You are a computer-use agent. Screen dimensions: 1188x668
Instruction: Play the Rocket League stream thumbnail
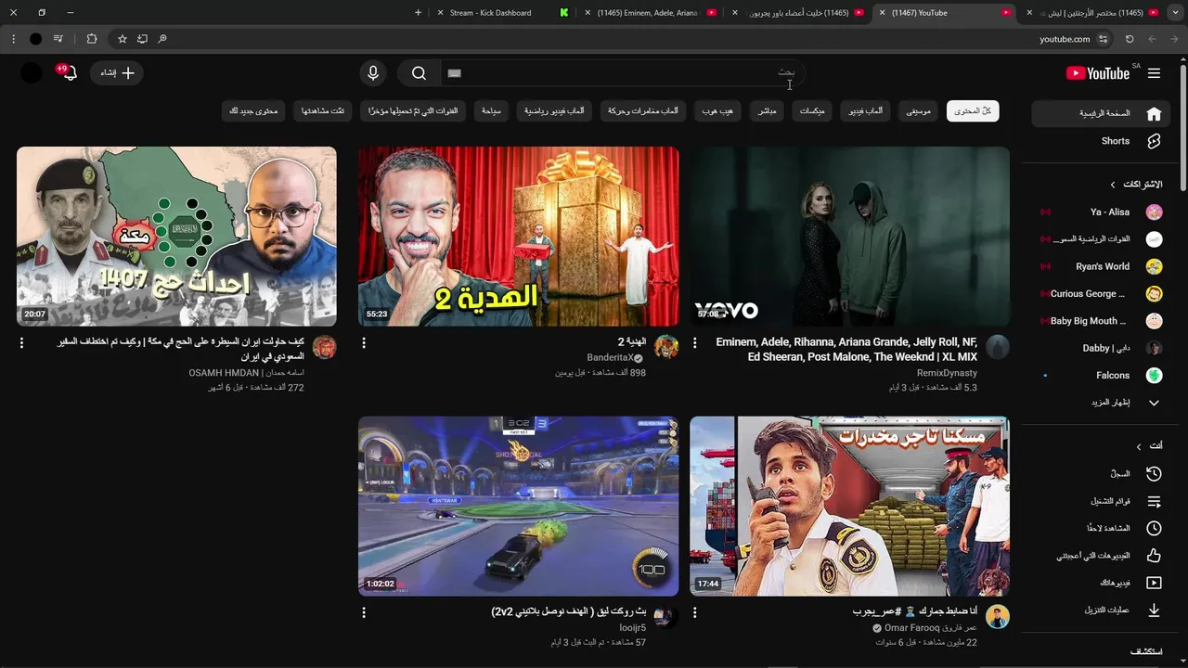(519, 507)
